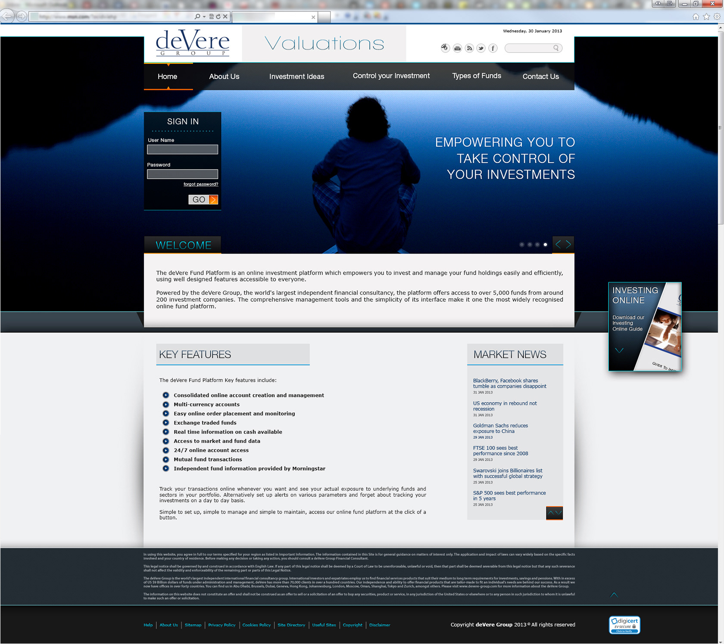This screenshot has width=724, height=644.
Task: Open FTSE 100 sees best performance news
Action: 500,451
